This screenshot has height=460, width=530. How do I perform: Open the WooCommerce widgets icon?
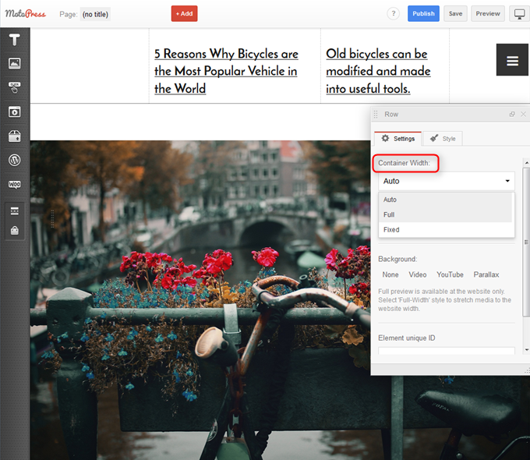15,184
